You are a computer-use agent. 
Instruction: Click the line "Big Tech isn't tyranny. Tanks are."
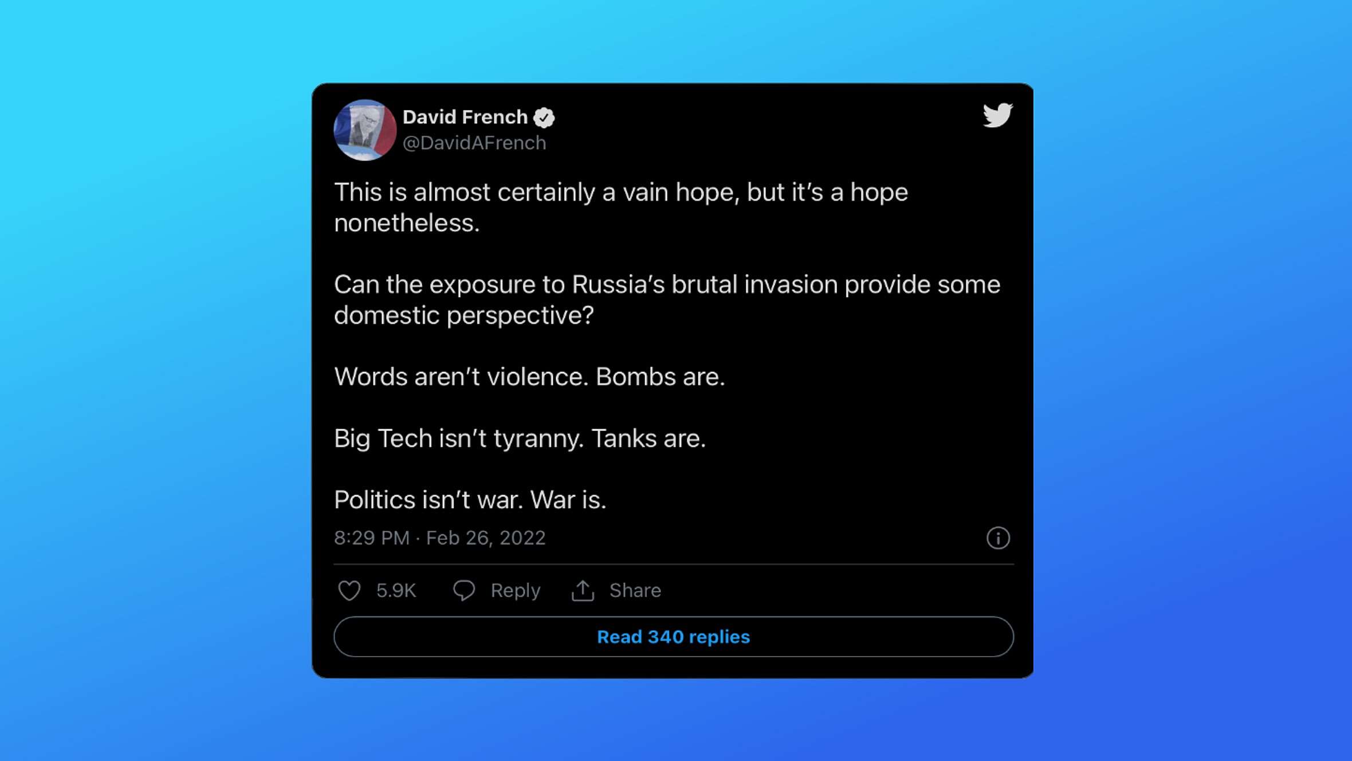click(x=520, y=438)
